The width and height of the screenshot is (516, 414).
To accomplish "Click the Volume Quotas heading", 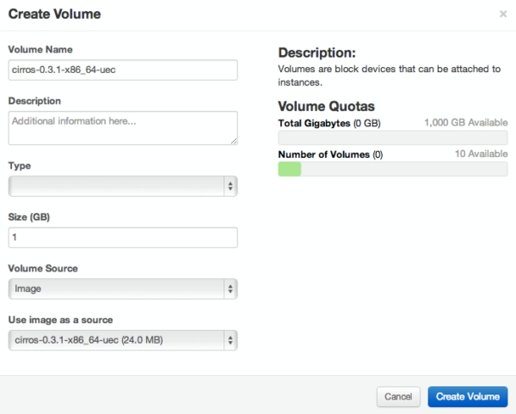I will tap(326, 107).
